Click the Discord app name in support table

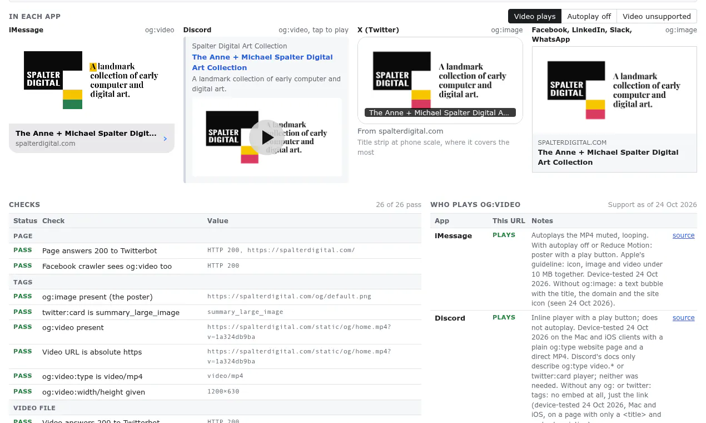[450, 318]
